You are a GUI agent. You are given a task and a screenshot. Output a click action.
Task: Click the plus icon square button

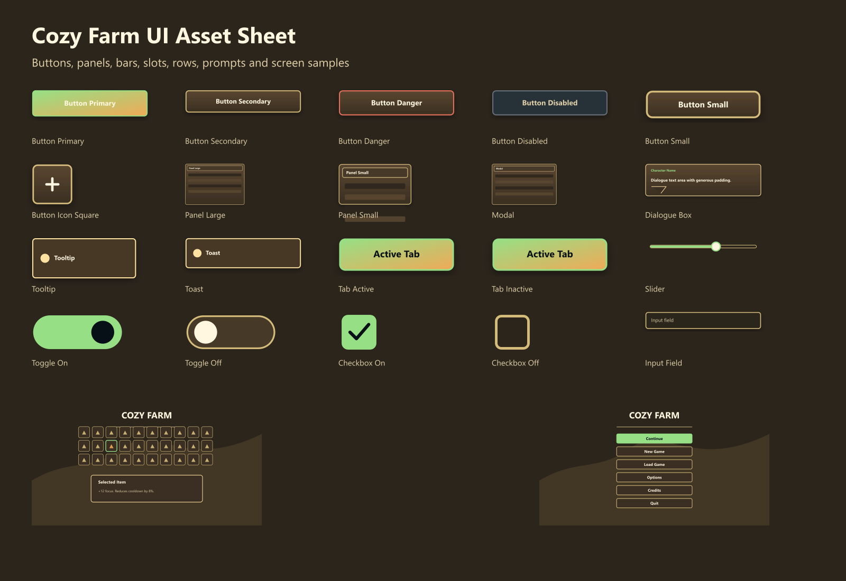click(52, 184)
